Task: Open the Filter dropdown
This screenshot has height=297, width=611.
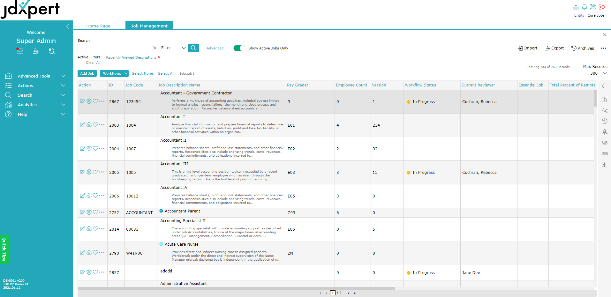Action: [x=173, y=48]
